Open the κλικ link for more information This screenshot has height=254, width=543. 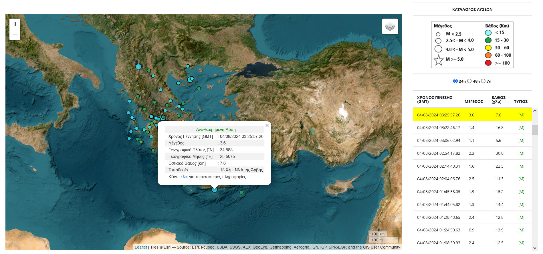tap(184, 177)
